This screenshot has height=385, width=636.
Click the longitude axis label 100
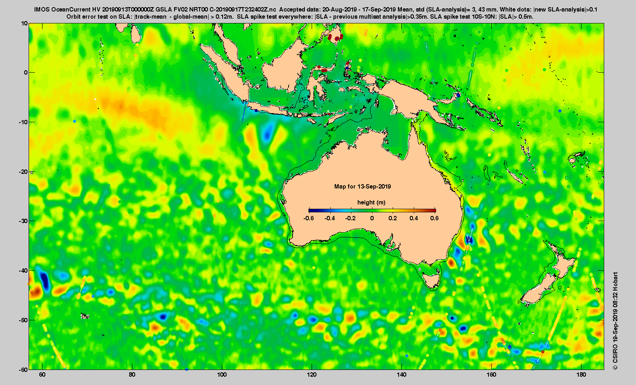tap(222, 375)
